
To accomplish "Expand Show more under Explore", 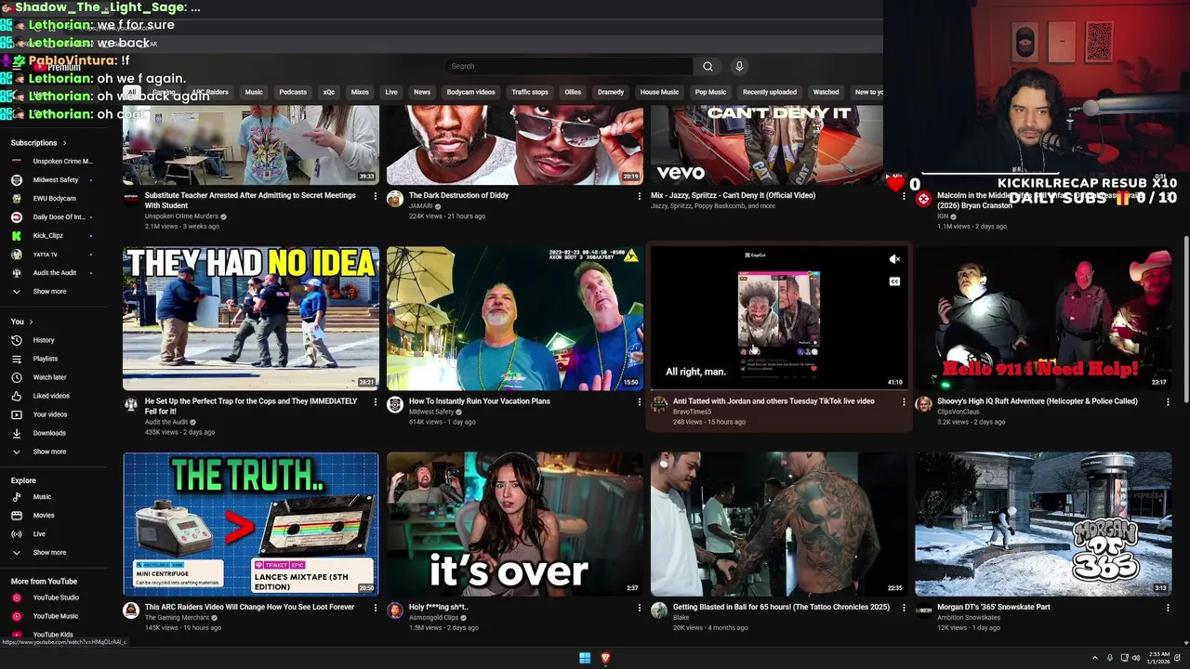I will [49, 553].
